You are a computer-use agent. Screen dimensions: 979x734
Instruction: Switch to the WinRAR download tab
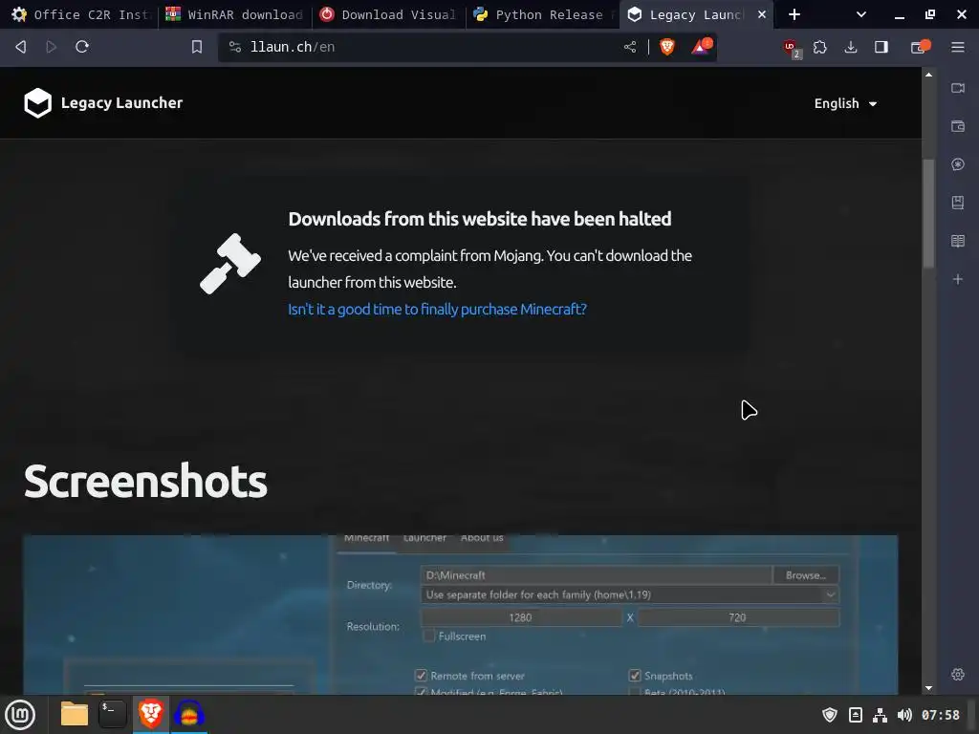pyautogui.click(x=235, y=14)
